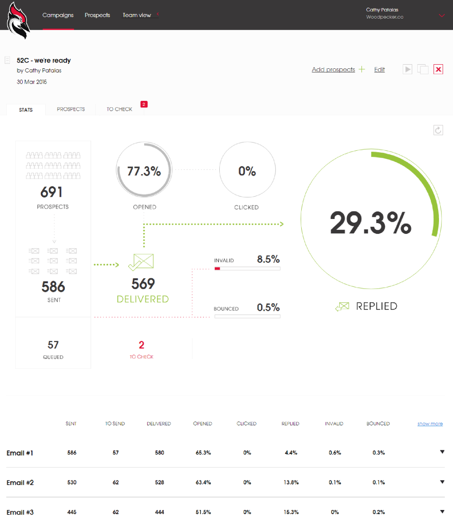
Task: Click Email #1 opened value 65.3%
Action: pos(203,453)
